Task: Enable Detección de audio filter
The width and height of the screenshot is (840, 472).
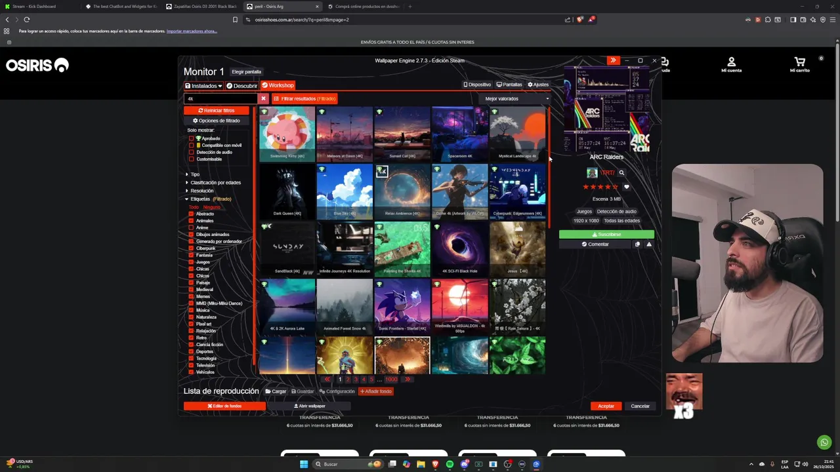Action: [x=192, y=152]
